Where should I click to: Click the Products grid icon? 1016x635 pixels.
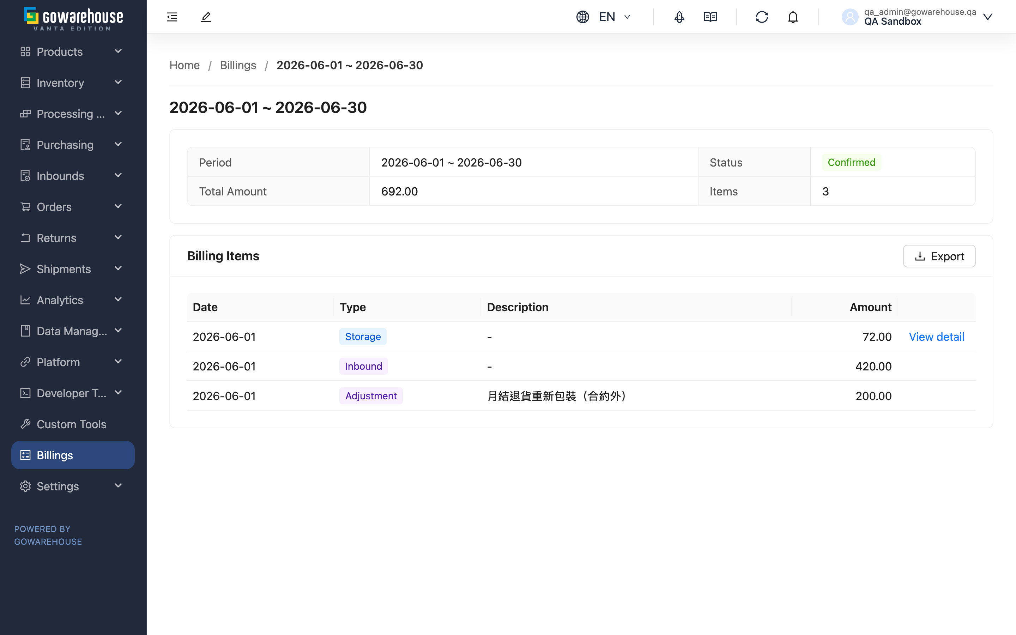point(25,52)
